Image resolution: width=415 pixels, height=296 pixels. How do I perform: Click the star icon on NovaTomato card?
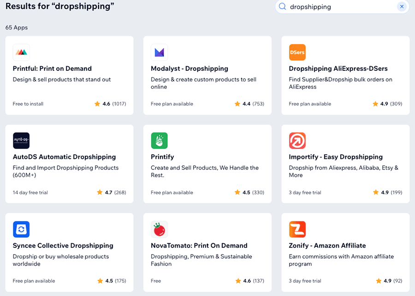coord(238,281)
